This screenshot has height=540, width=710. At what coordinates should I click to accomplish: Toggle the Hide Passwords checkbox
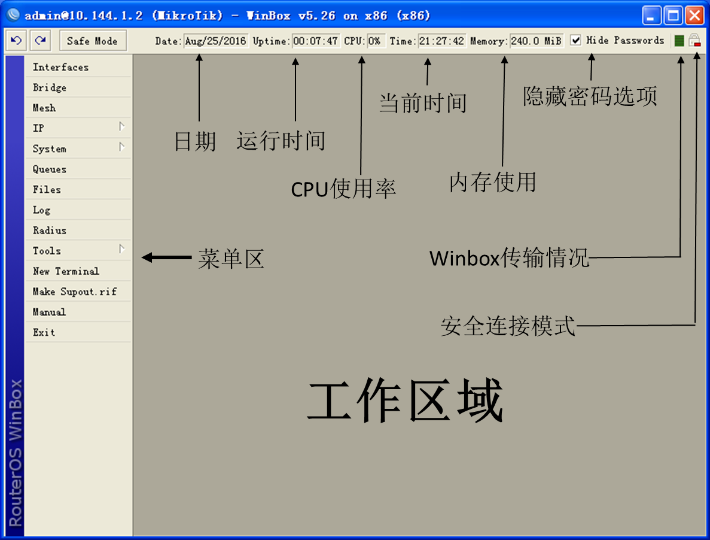click(575, 40)
